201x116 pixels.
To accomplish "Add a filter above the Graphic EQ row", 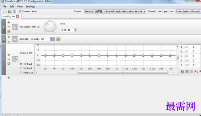I will point(9,55).
